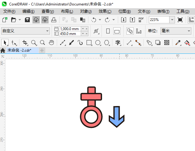Screen dimensions: 195x151
Task: Click the All pages layout icon
Action: tap(130, 31)
